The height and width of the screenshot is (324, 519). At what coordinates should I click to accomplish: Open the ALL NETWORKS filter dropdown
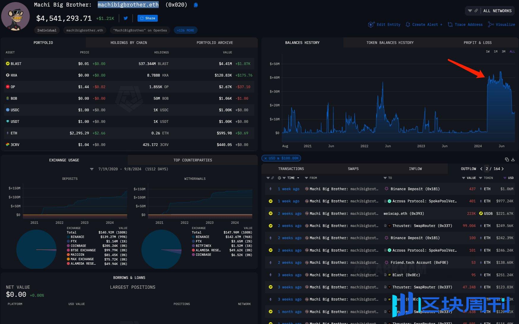(x=490, y=11)
